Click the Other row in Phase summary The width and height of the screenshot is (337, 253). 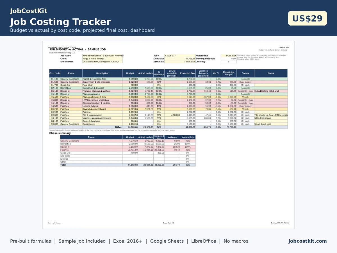[x=128, y=162]
